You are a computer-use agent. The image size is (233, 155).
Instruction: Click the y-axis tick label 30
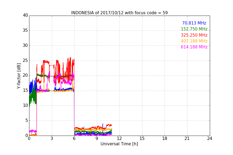[x=25, y=45]
